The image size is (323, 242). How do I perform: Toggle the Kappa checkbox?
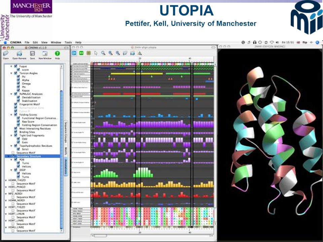tap(18, 90)
